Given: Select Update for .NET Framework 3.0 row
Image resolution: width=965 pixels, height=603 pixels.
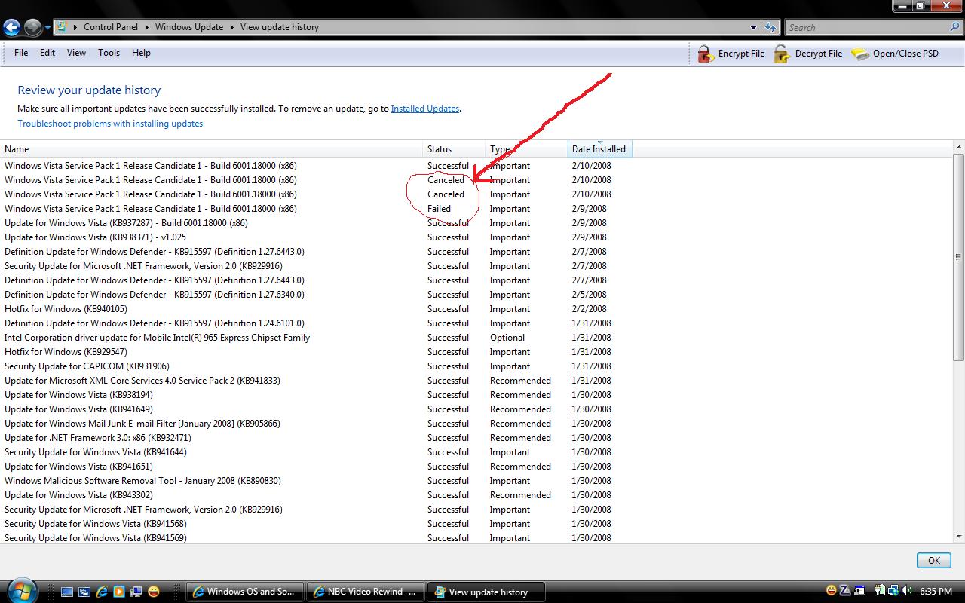Looking at the screenshot, I should 317,438.
